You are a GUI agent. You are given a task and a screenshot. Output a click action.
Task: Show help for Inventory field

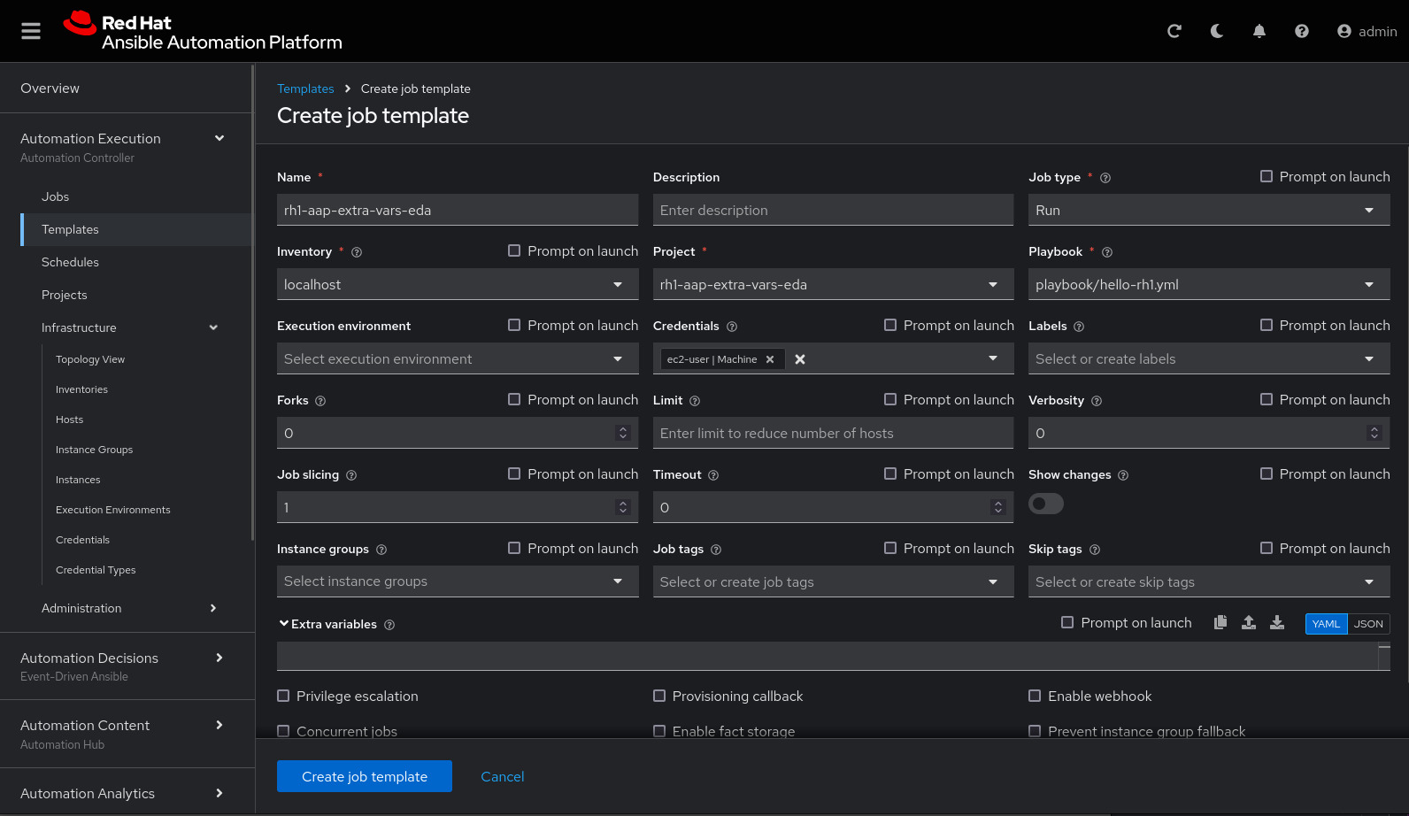pyautogui.click(x=357, y=252)
